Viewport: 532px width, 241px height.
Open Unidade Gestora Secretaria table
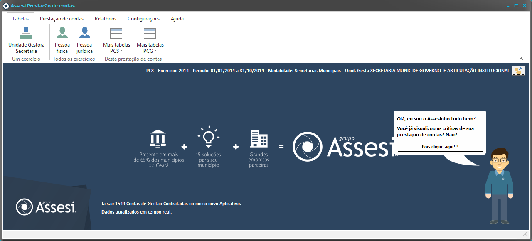tap(26, 40)
